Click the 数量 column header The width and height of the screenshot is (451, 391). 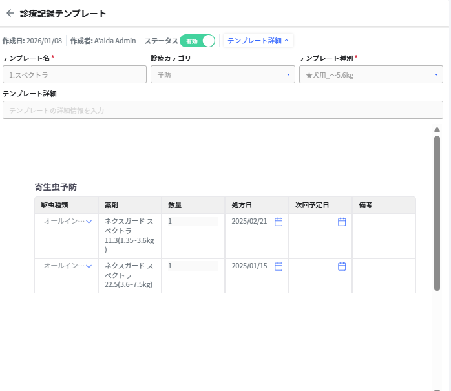click(193, 205)
